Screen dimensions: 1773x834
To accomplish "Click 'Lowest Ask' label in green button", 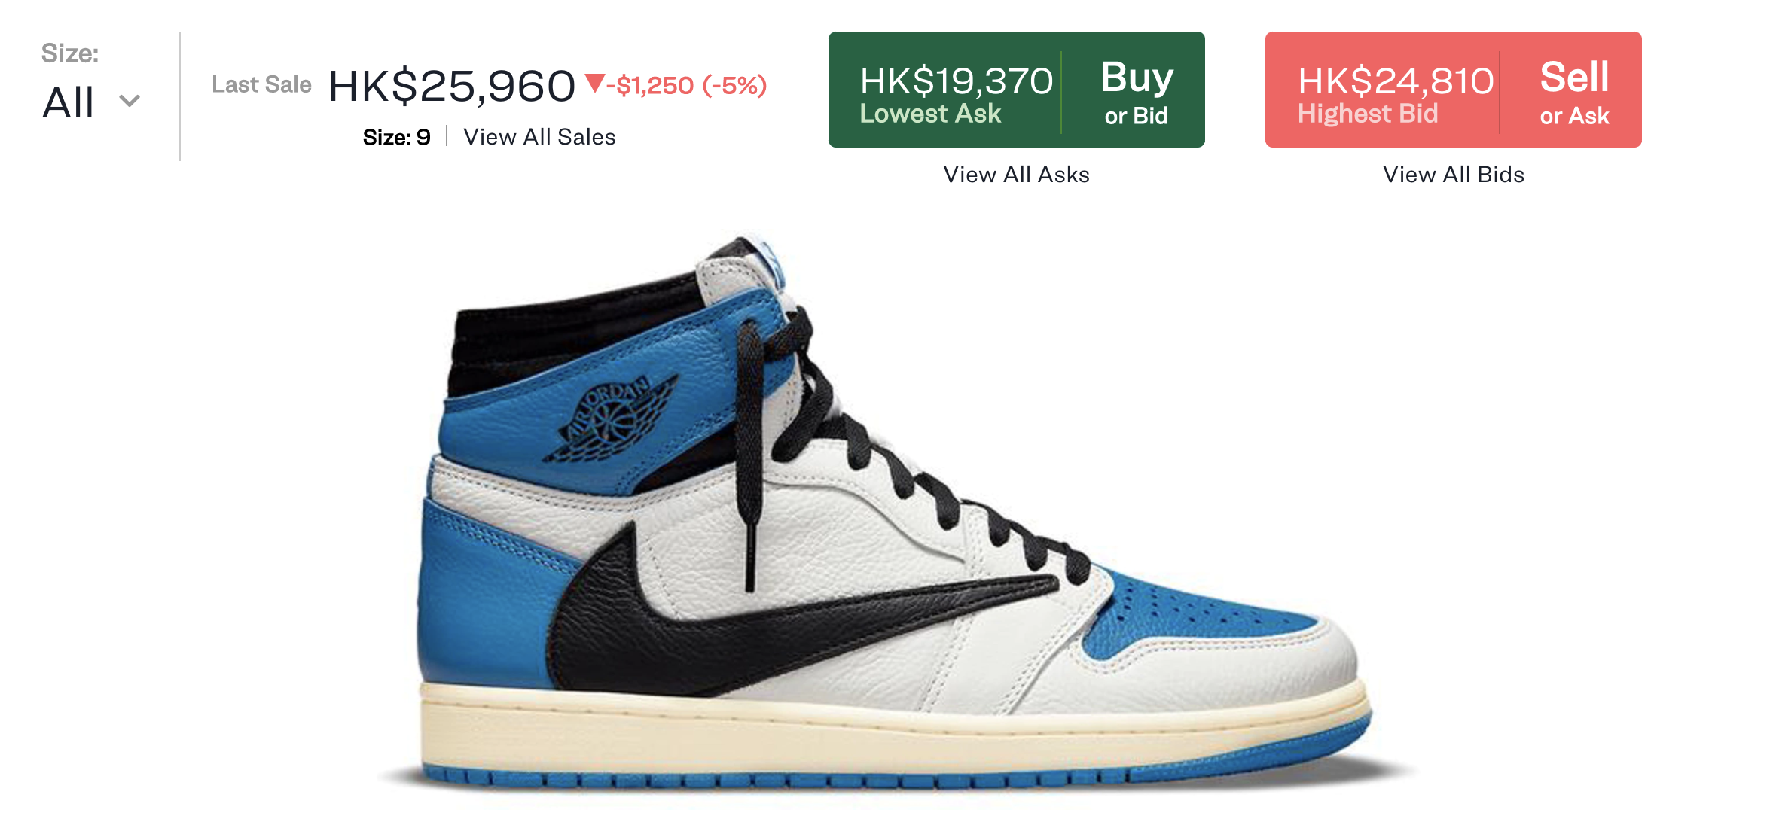I will click(930, 114).
